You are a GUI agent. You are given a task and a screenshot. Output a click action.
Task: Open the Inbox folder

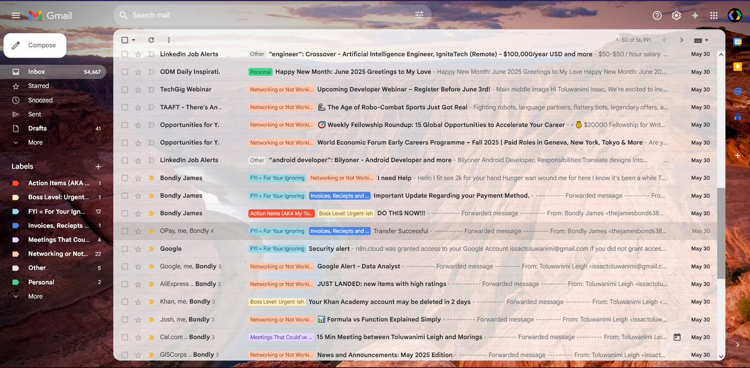point(53,72)
